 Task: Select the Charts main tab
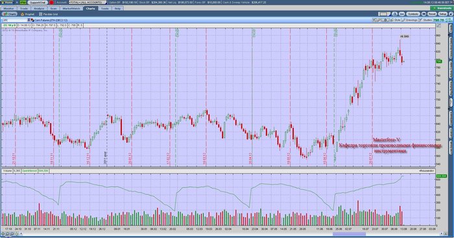point(90,8)
